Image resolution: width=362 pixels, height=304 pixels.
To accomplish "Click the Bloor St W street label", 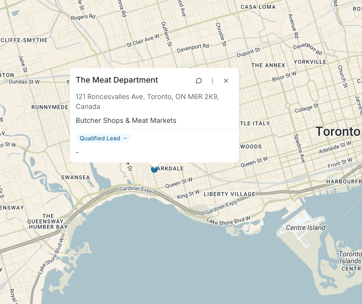I will [x=284, y=77].
